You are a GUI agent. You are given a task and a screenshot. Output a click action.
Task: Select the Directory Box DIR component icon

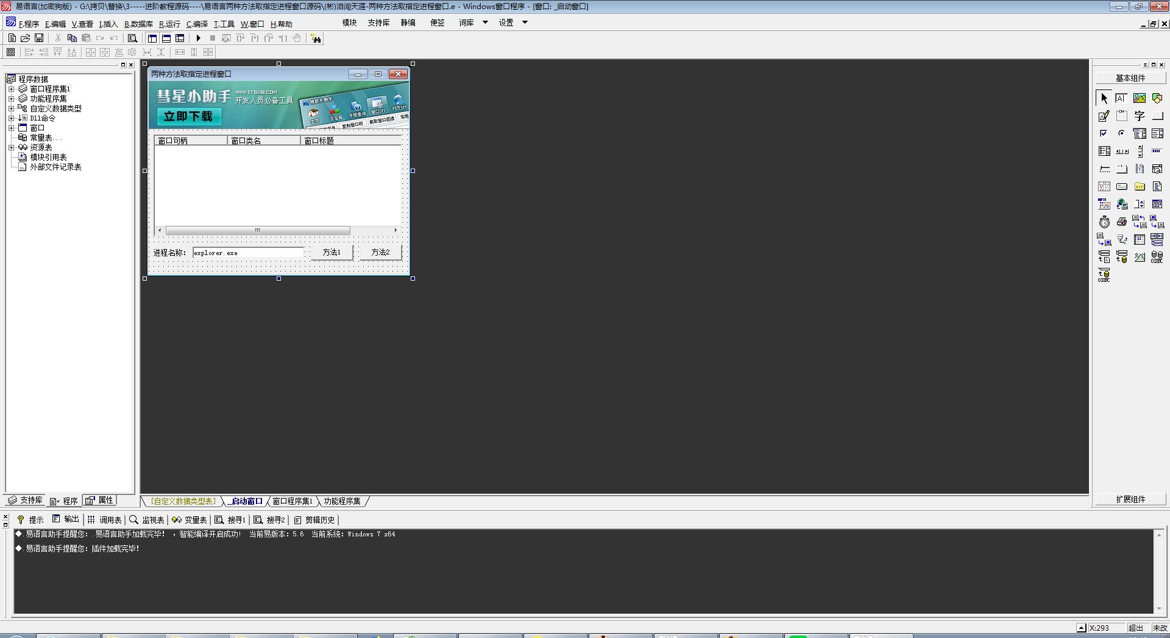click(x=1140, y=186)
